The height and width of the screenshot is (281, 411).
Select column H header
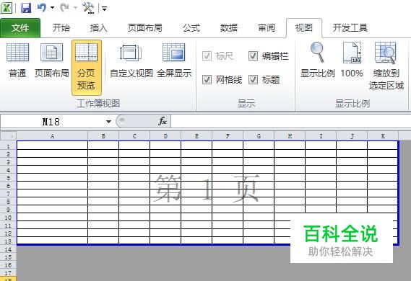click(290, 136)
